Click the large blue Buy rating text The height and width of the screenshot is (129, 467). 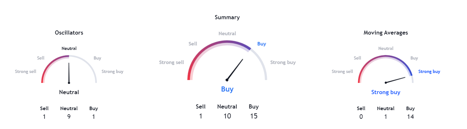[227, 89]
